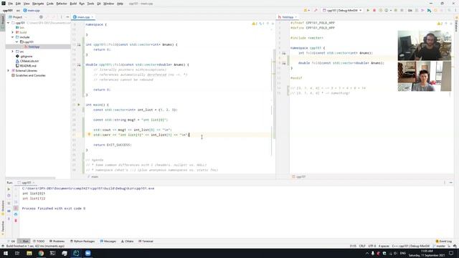Select CMakeLists.txt in the project tree

(x=29, y=61)
